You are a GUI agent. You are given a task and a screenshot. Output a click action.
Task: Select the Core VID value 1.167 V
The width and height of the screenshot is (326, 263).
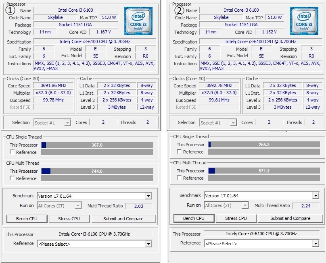(103, 32)
